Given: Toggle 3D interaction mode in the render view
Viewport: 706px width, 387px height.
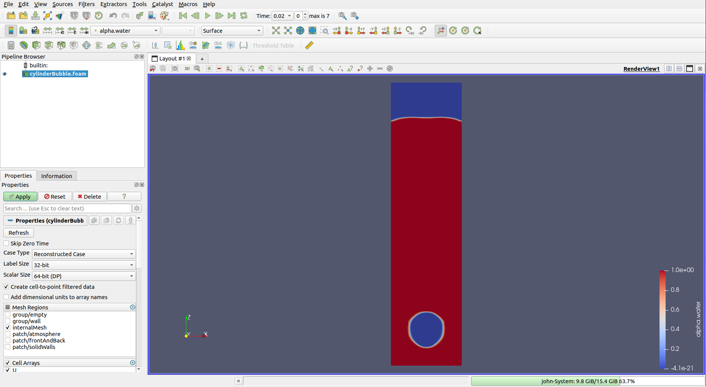Looking at the screenshot, I should point(187,68).
